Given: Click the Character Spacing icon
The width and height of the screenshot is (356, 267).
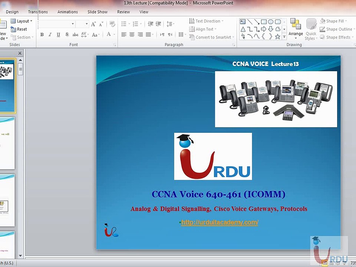Looking at the screenshot, I should [84, 34].
